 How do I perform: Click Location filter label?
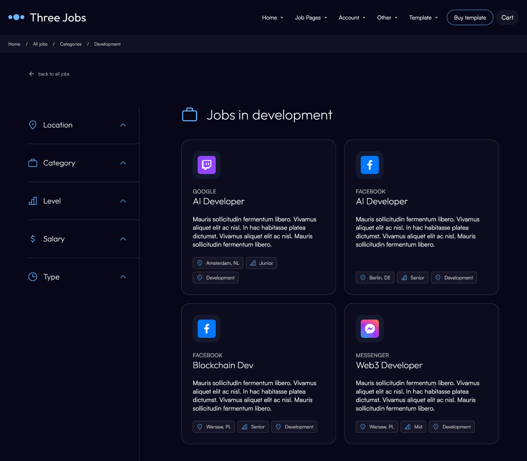58,125
